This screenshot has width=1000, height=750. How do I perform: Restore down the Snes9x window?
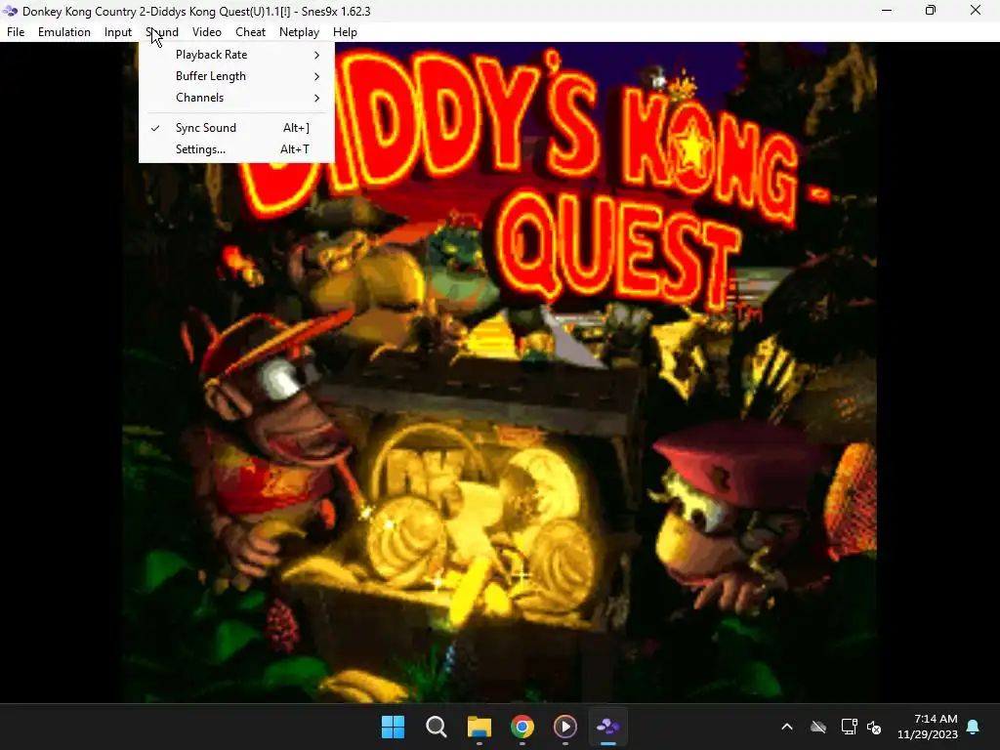click(931, 10)
